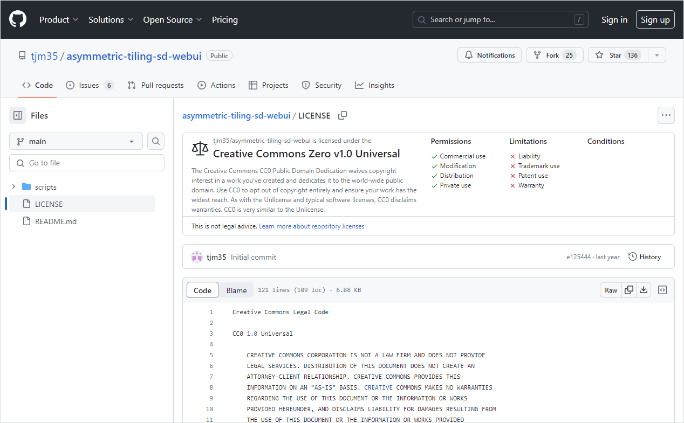684x423 pixels.
Task: Copy raw file contents icon
Action: click(629, 290)
